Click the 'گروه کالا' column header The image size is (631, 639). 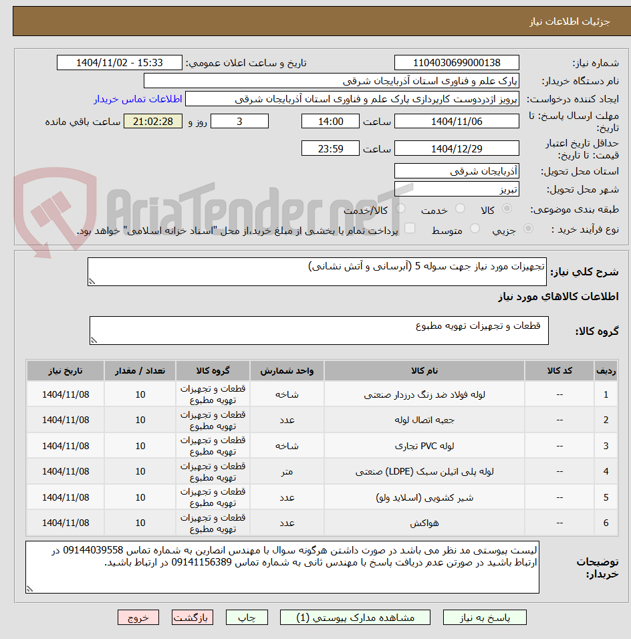[x=213, y=370]
